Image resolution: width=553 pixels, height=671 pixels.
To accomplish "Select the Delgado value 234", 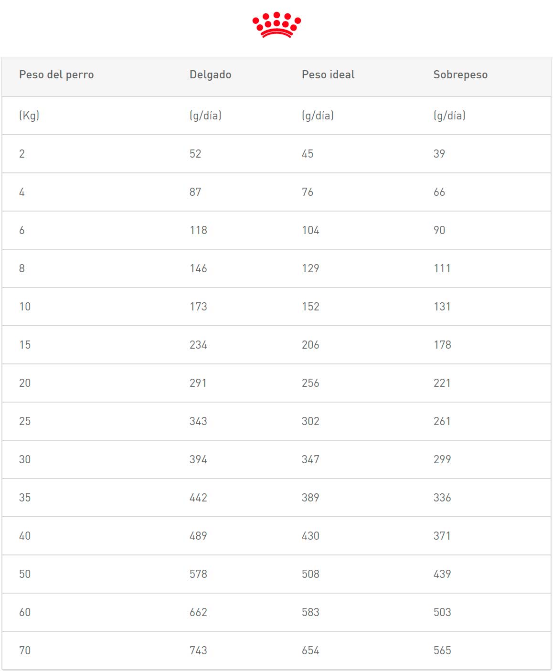I will (x=198, y=345).
